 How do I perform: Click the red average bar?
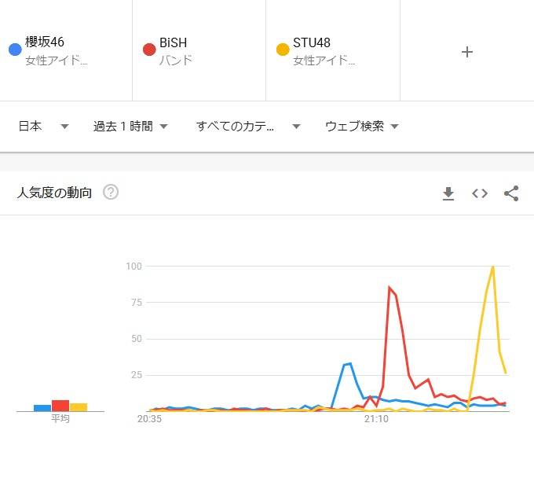[x=60, y=406]
